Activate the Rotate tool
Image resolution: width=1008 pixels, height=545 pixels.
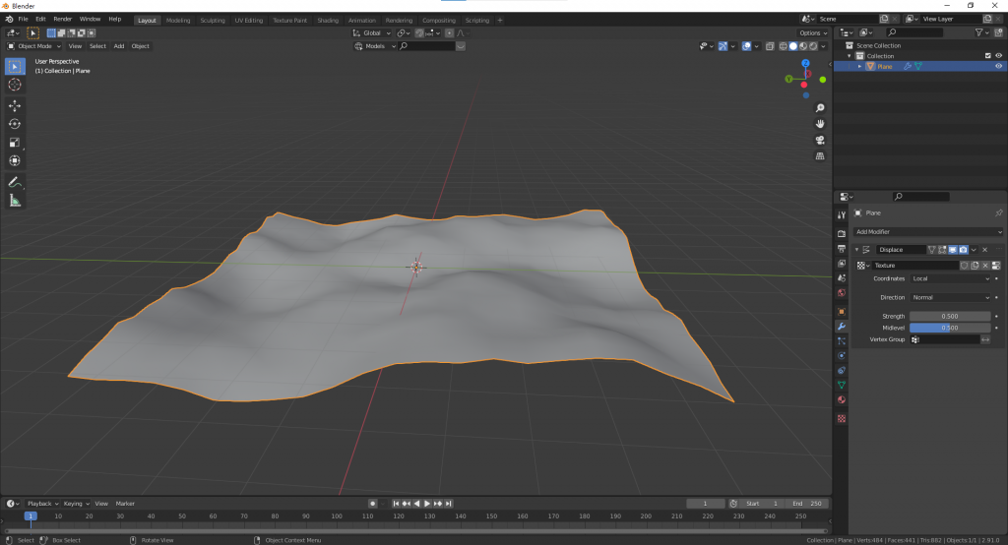(x=15, y=124)
